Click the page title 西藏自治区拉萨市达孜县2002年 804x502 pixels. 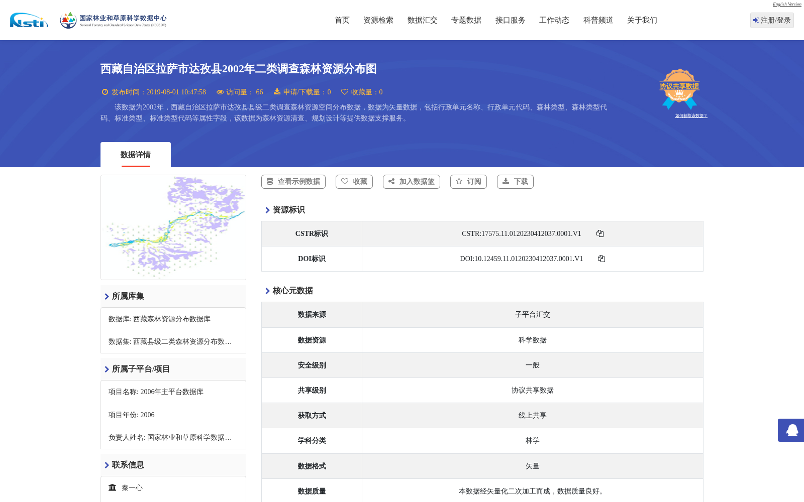pos(238,69)
